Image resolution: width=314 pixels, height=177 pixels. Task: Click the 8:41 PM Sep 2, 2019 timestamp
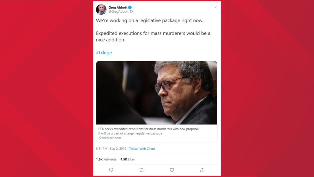point(111,149)
